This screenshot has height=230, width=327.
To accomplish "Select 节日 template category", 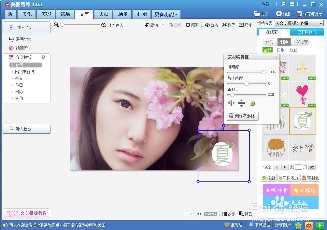I will (19, 85).
